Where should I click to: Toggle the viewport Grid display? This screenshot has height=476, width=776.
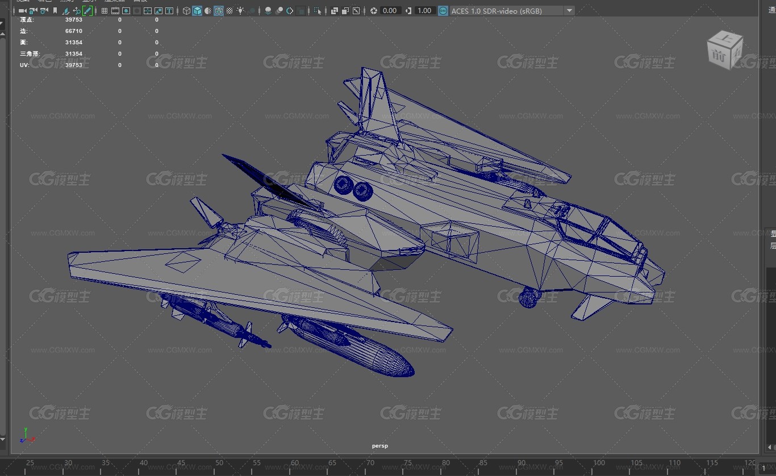105,11
